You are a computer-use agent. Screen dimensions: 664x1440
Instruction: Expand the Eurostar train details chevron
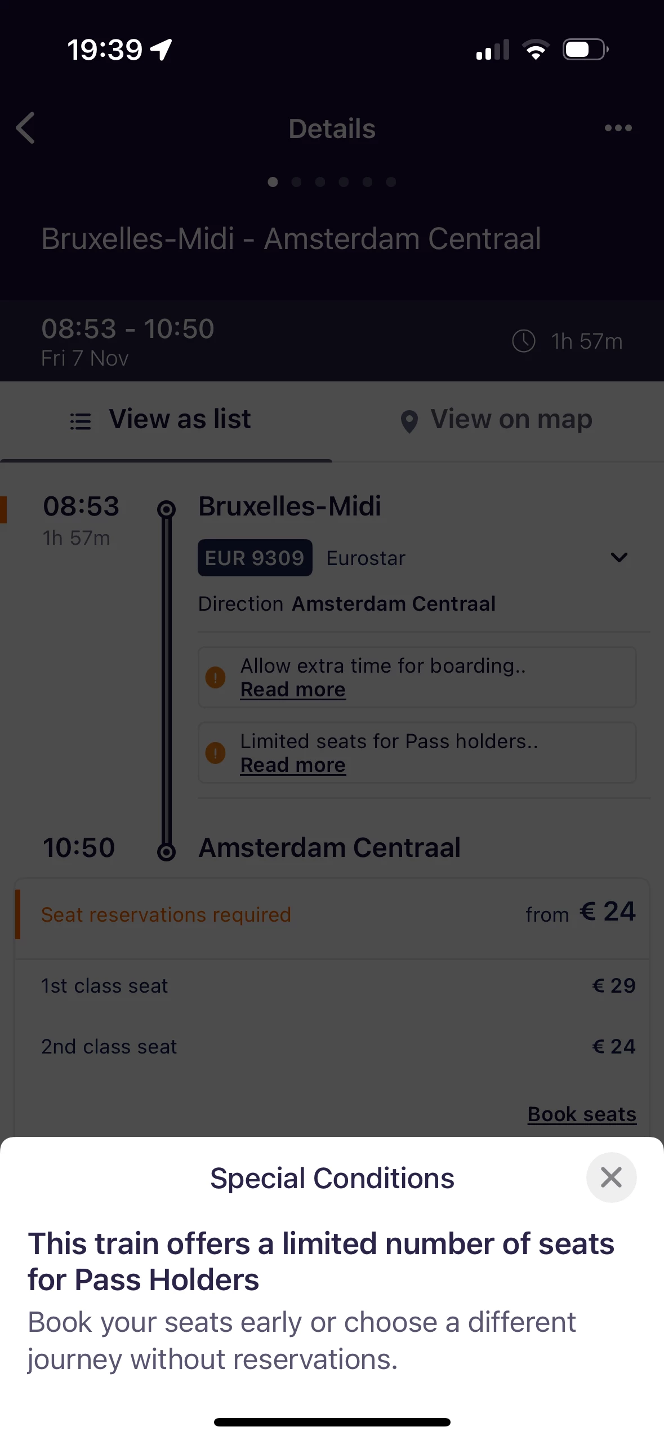tap(619, 558)
